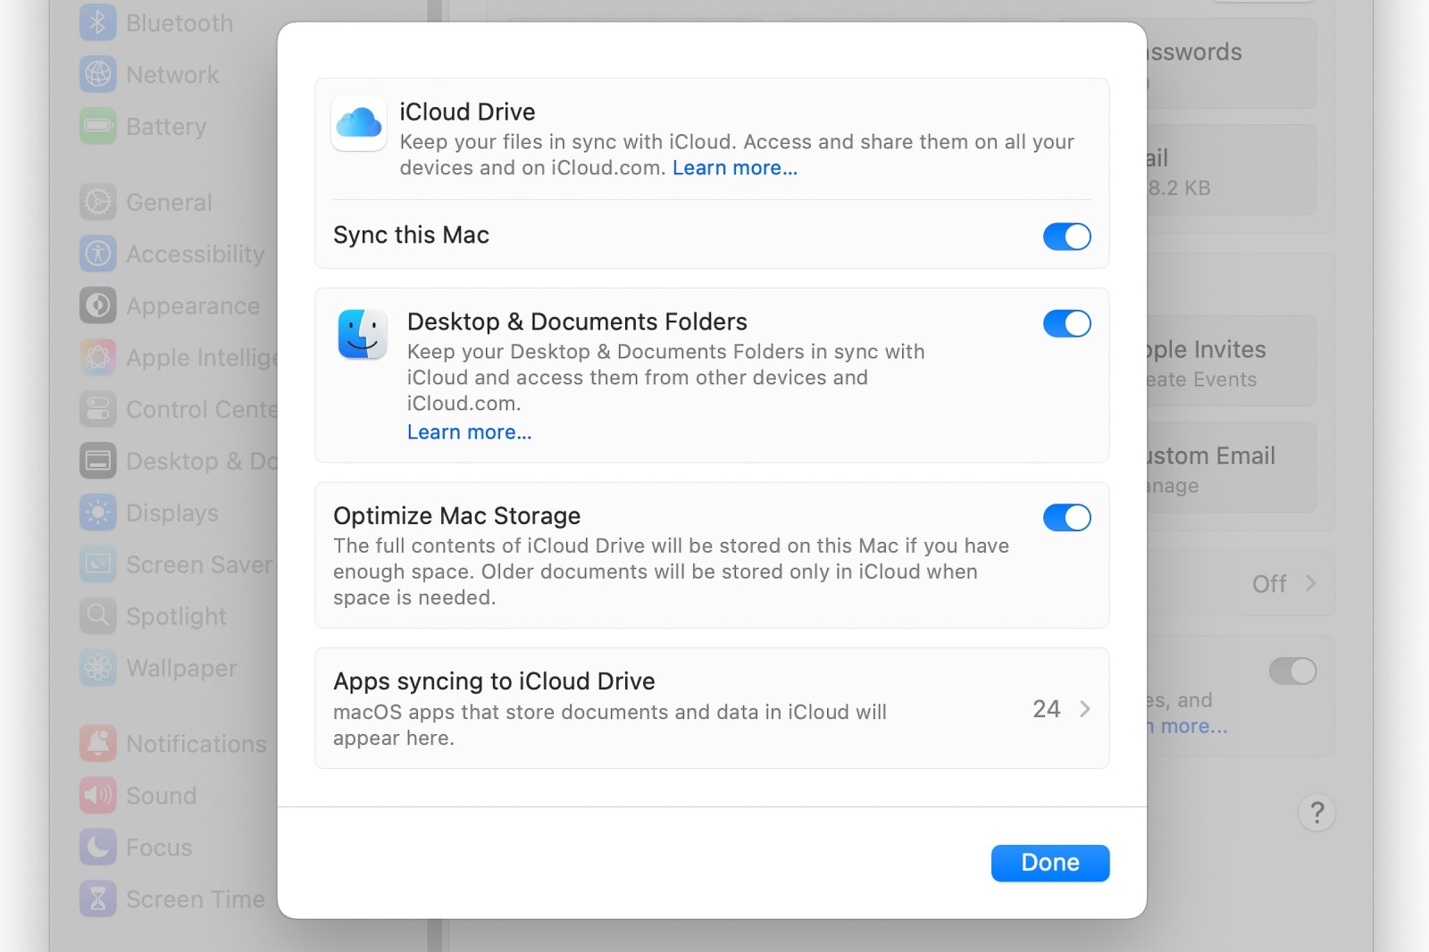The image size is (1429, 952).
Task: Select the Wallpaper flower icon in the sidebar
Action: pos(98,669)
